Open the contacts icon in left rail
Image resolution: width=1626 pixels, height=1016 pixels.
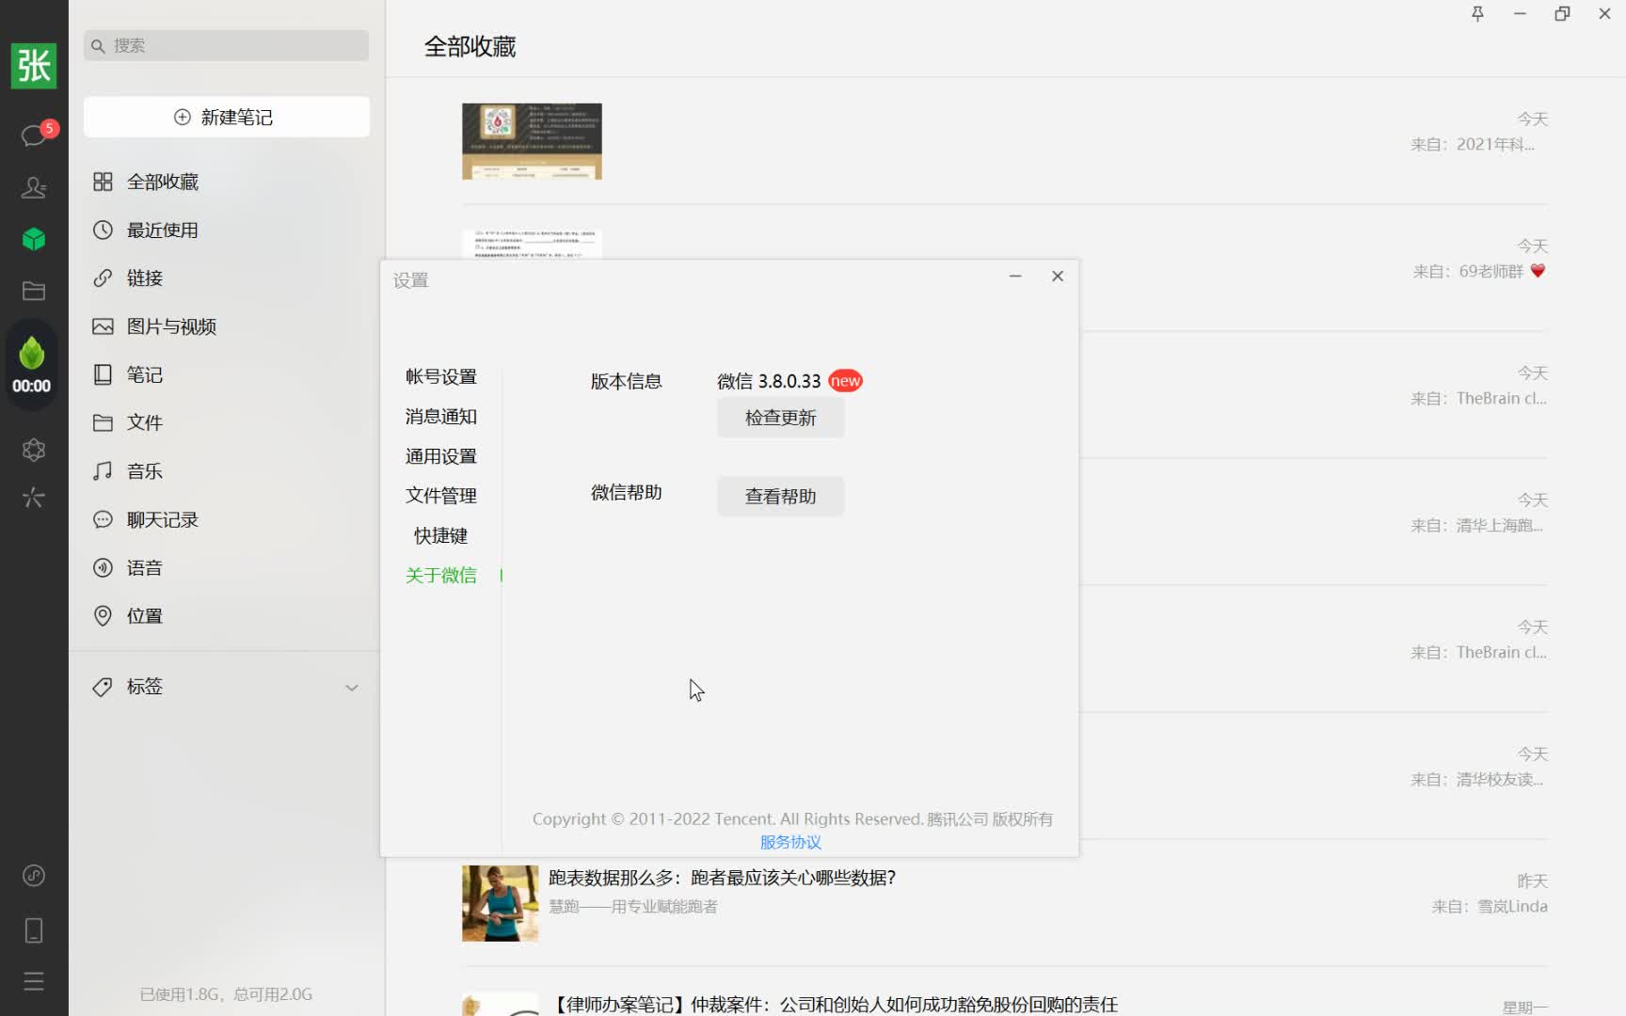(x=34, y=188)
